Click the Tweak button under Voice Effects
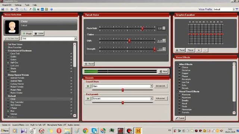The height and width of the screenshot is (134, 239). pyautogui.click(x=180, y=118)
